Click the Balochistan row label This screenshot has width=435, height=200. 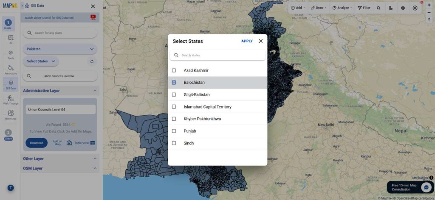point(194,83)
